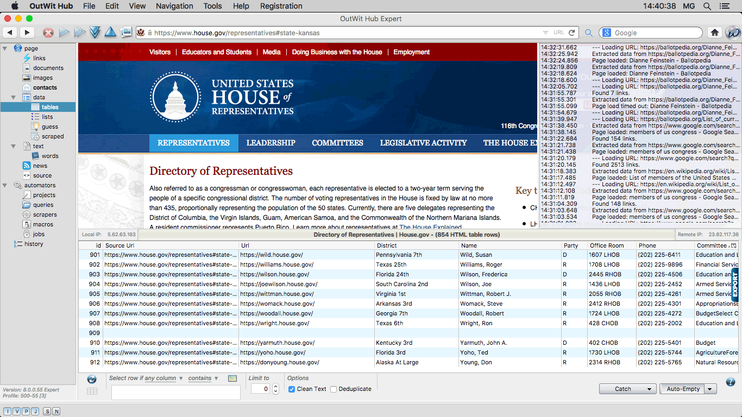Click the OutWit globe logo at top right
The width and height of the screenshot is (742, 417).
(x=733, y=33)
